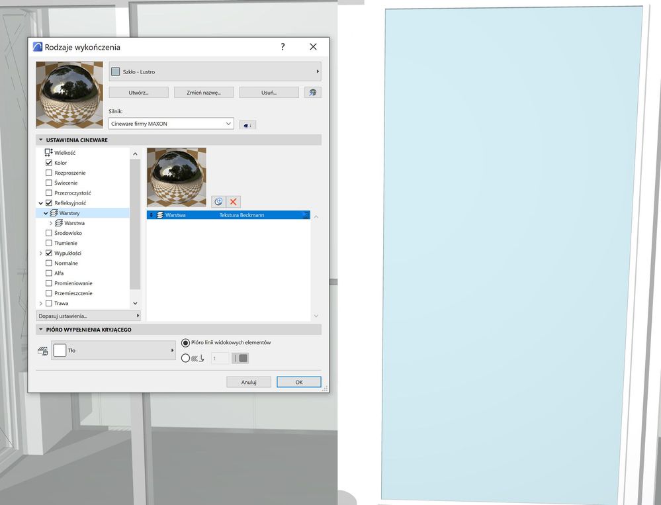Click the reorder arrows on the Warstwa row
The width and height of the screenshot is (661, 505).
point(152,215)
